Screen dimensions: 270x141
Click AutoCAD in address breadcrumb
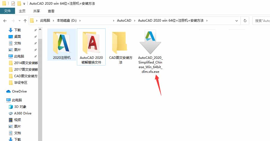pos(124,21)
